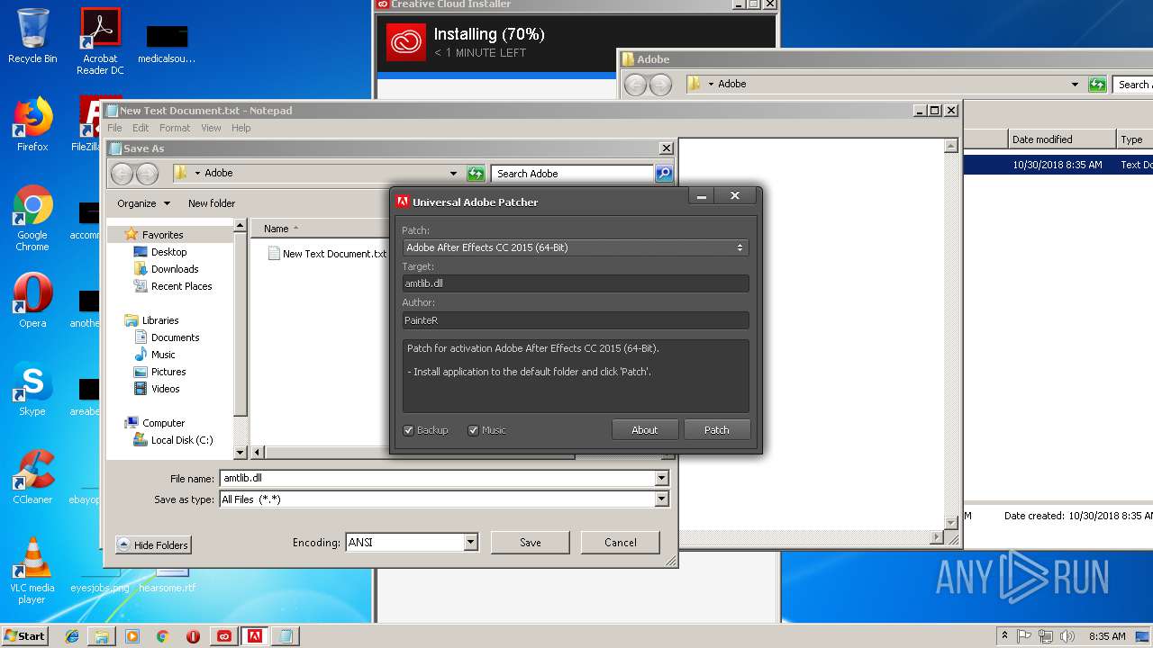Open Notepad View menu

pyautogui.click(x=211, y=128)
